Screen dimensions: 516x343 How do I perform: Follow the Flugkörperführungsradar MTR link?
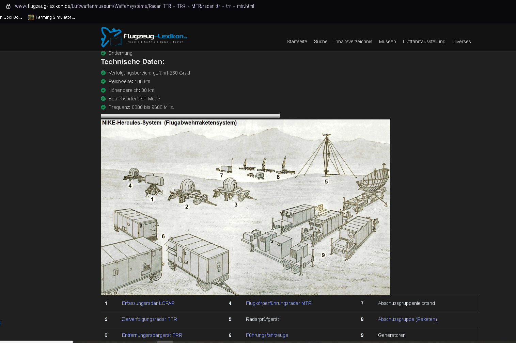[279, 303]
